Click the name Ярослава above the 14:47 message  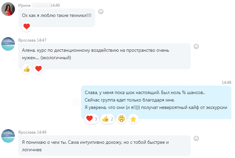coord(27,40)
